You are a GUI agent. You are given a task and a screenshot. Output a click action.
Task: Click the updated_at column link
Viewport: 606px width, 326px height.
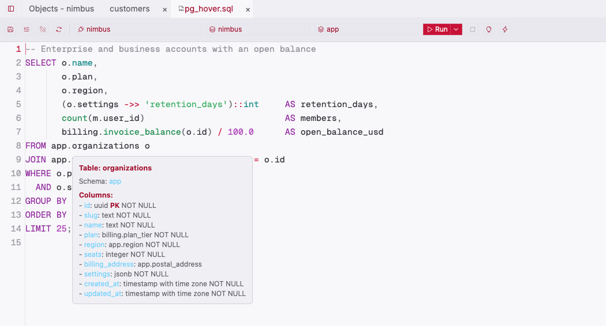103,294
